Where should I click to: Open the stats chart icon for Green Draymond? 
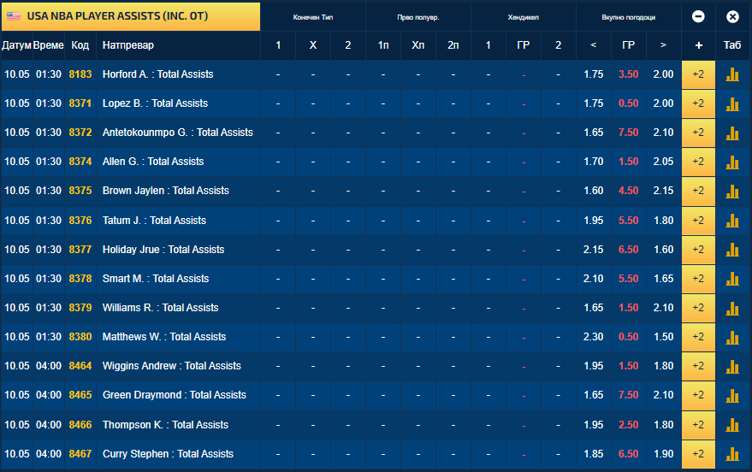[x=731, y=395]
